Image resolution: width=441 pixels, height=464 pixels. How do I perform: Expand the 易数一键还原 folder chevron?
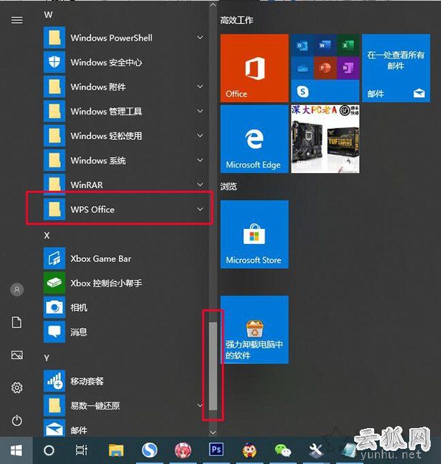201,405
